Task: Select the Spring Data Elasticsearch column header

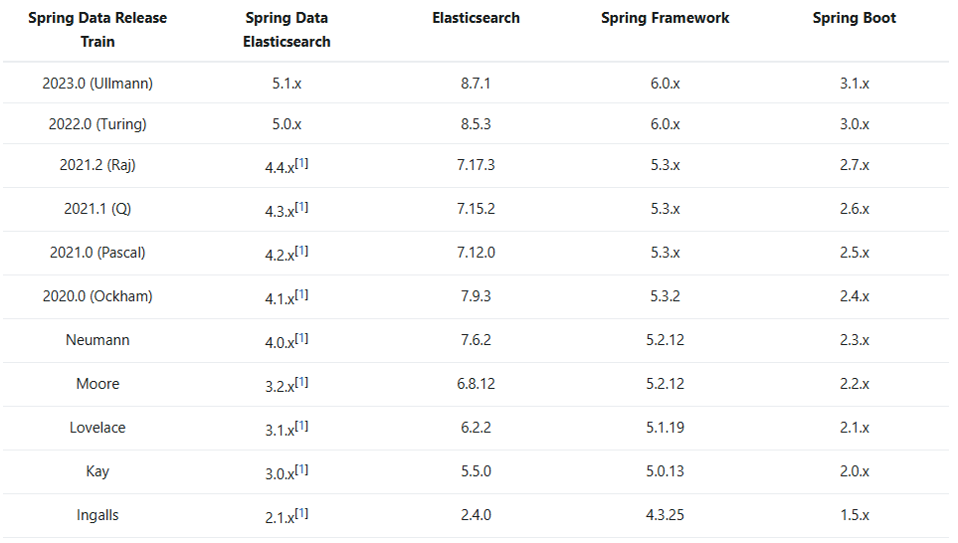Action: (287, 30)
